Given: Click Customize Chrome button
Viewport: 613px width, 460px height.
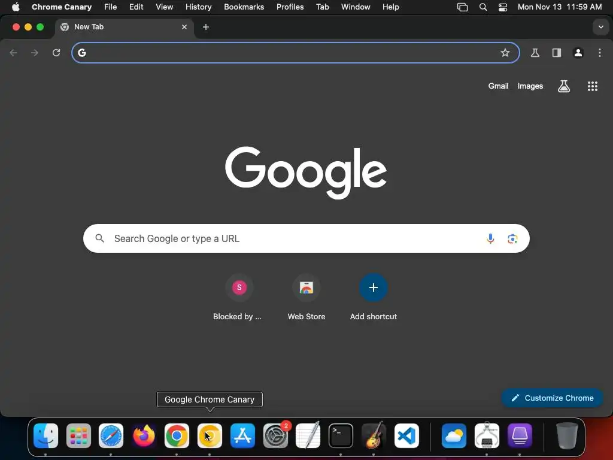Looking at the screenshot, I should (x=552, y=398).
